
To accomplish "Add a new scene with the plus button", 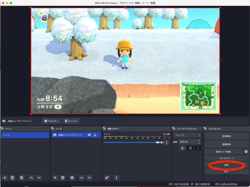I will click(x=5, y=177).
